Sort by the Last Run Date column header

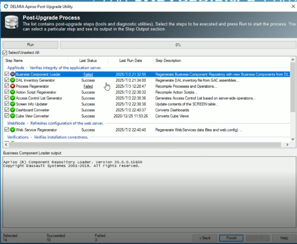tap(130, 60)
